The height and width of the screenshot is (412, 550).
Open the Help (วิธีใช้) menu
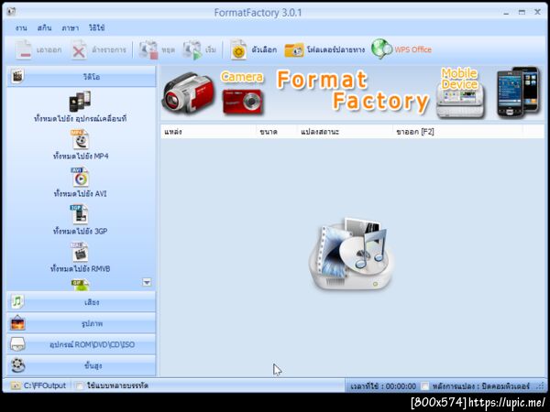pyautogui.click(x=97, y=28)
